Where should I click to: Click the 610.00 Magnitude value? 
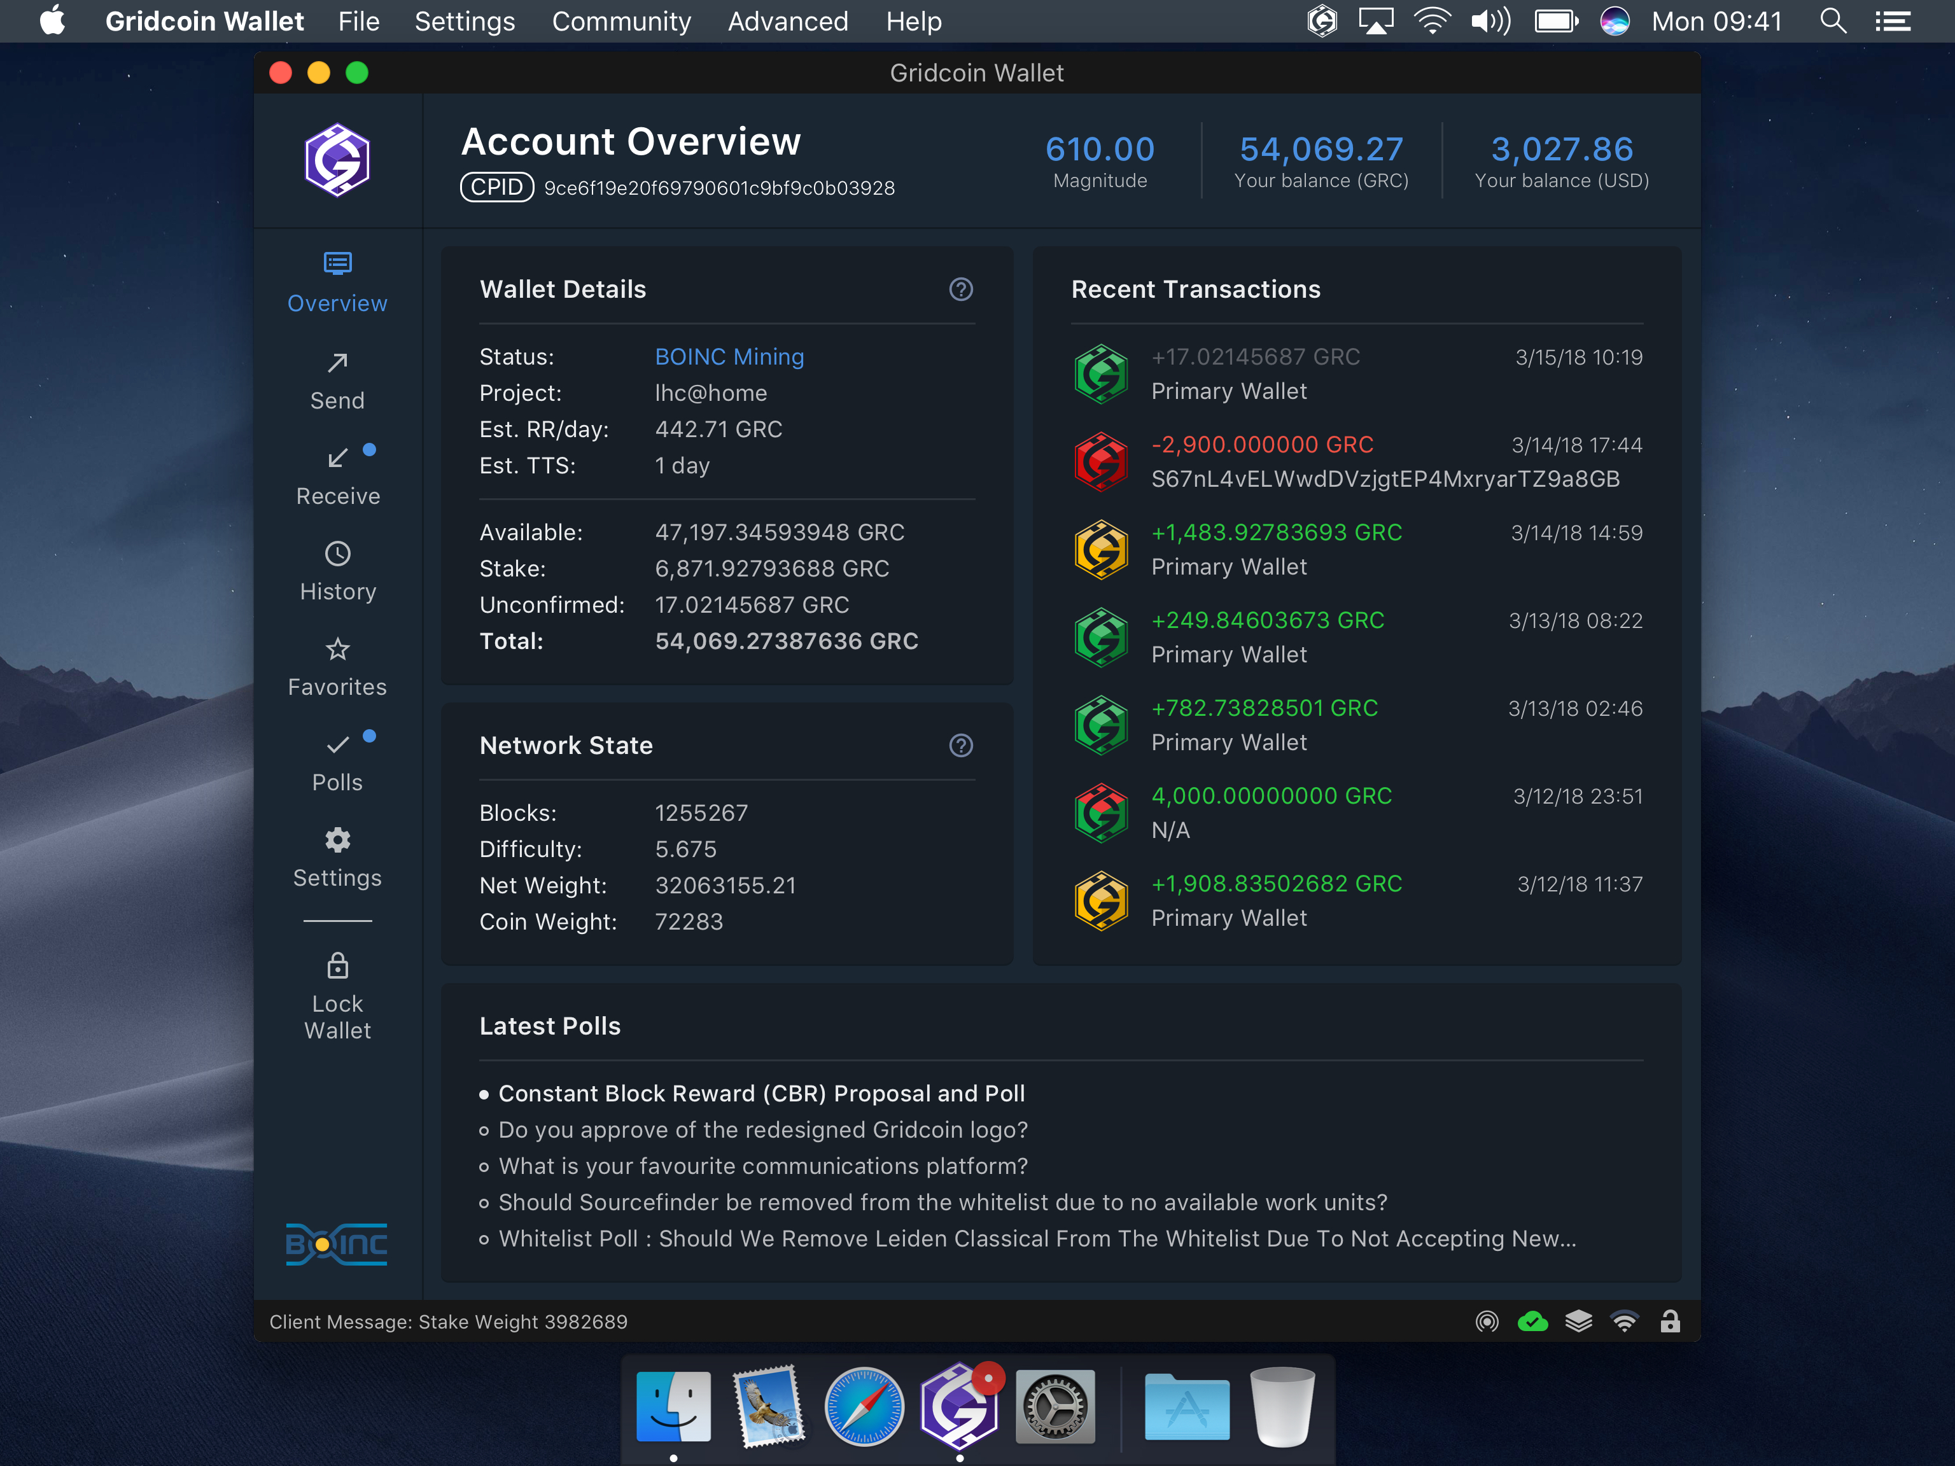[1100, 150]
